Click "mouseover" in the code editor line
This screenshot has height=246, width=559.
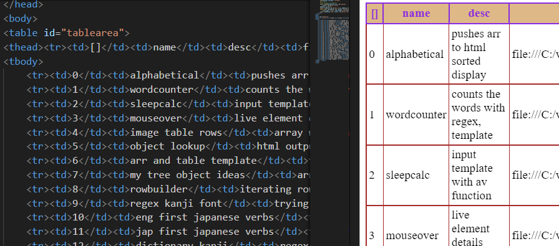(x=156, y=118)
